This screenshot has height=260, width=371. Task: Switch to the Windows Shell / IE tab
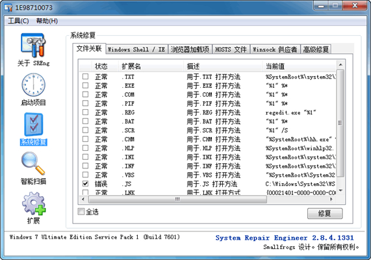pos(136,49)
